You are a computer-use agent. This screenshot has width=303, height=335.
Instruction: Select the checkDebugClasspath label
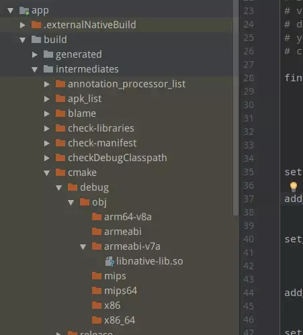point(118,158)
